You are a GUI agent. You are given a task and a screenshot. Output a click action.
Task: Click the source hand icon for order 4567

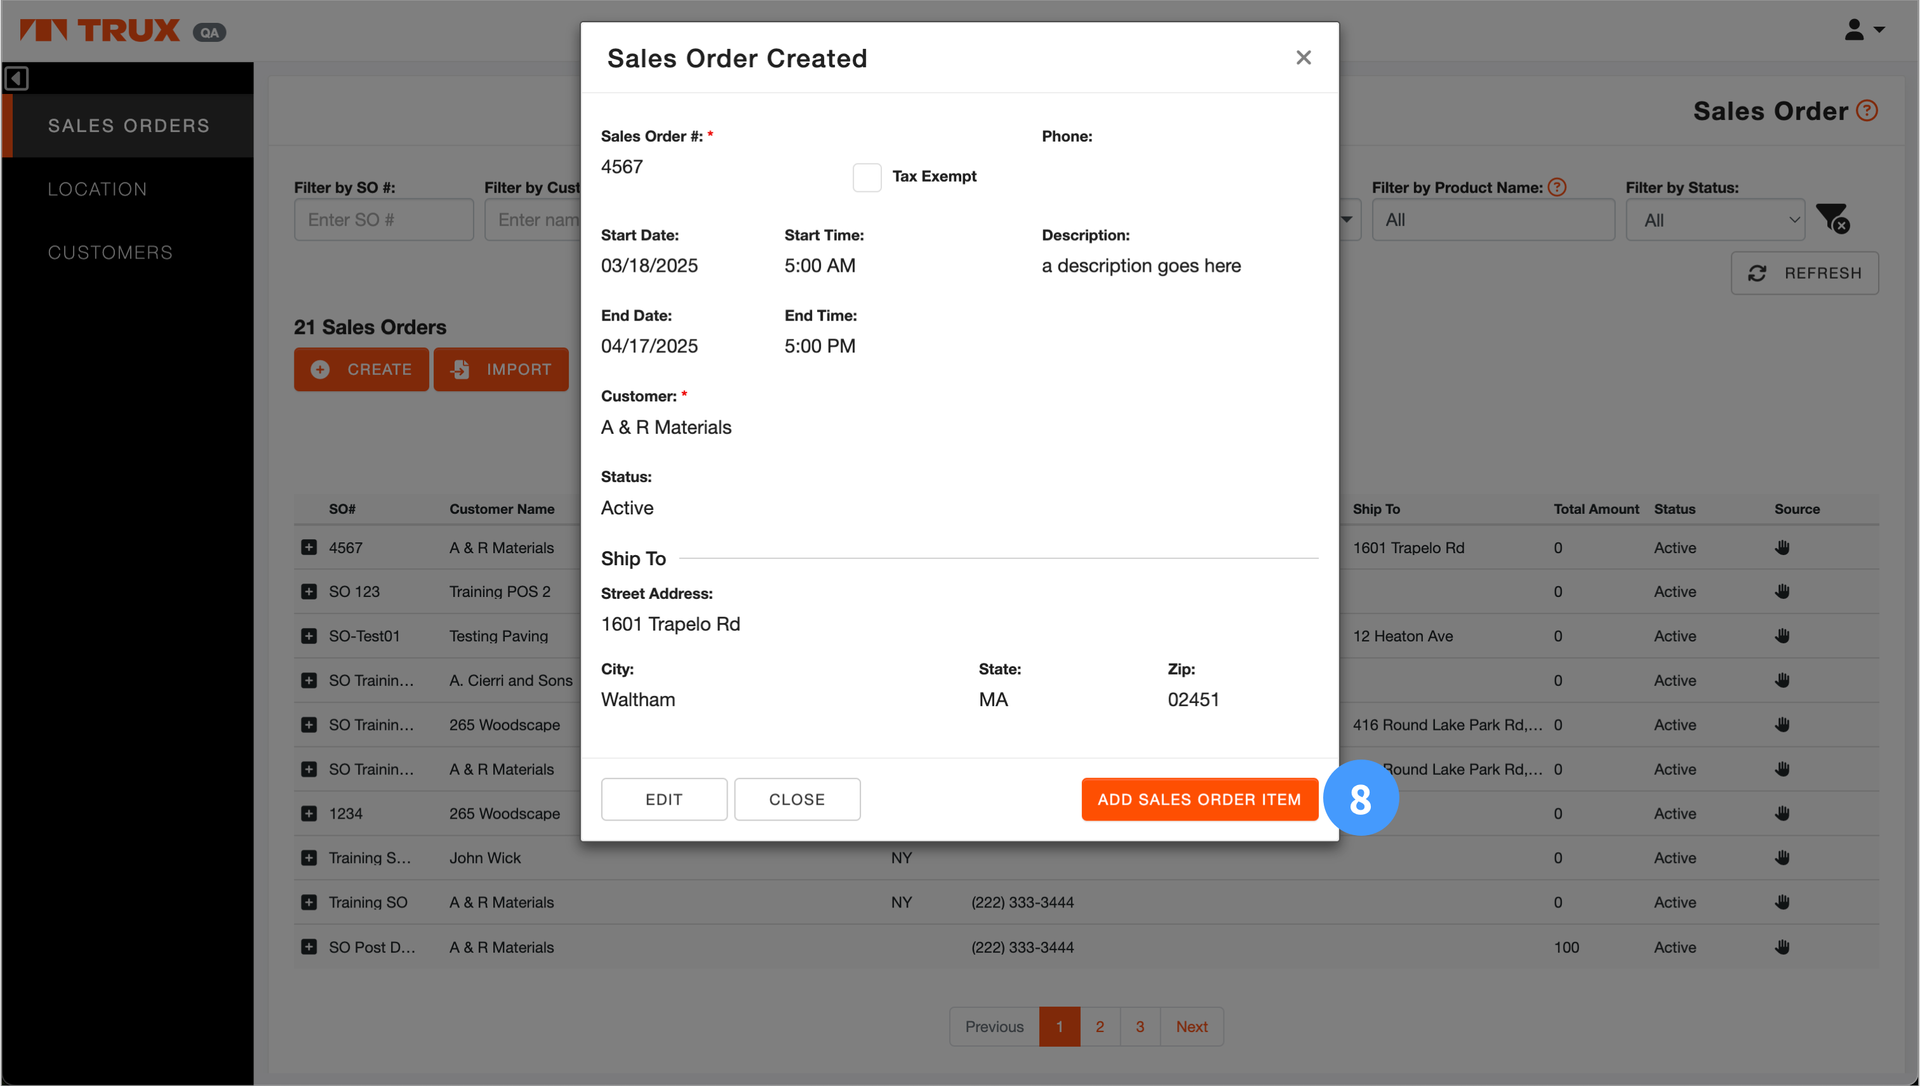tap(1782, 547)
